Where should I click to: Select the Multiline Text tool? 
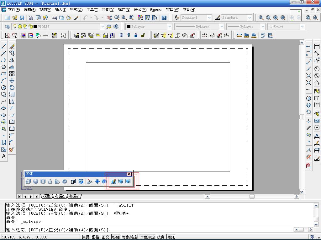tap(4, 156)
